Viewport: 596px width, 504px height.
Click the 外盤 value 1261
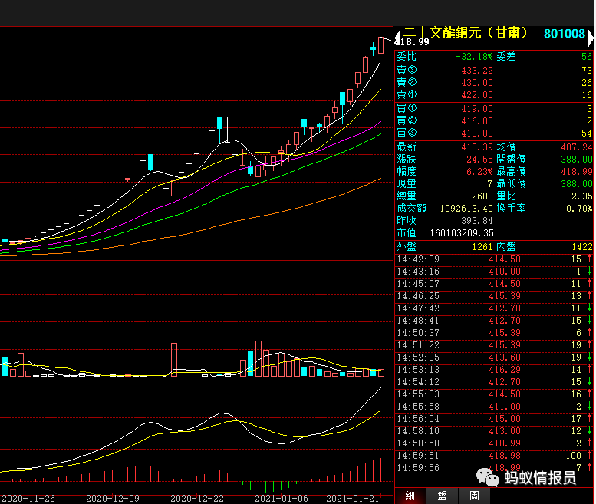(482, 247)
